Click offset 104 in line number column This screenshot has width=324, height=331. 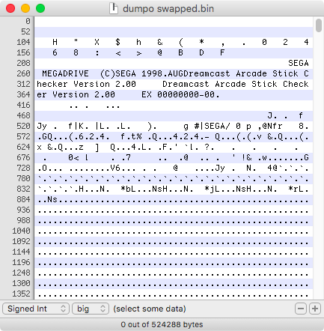tap(23, 42)
